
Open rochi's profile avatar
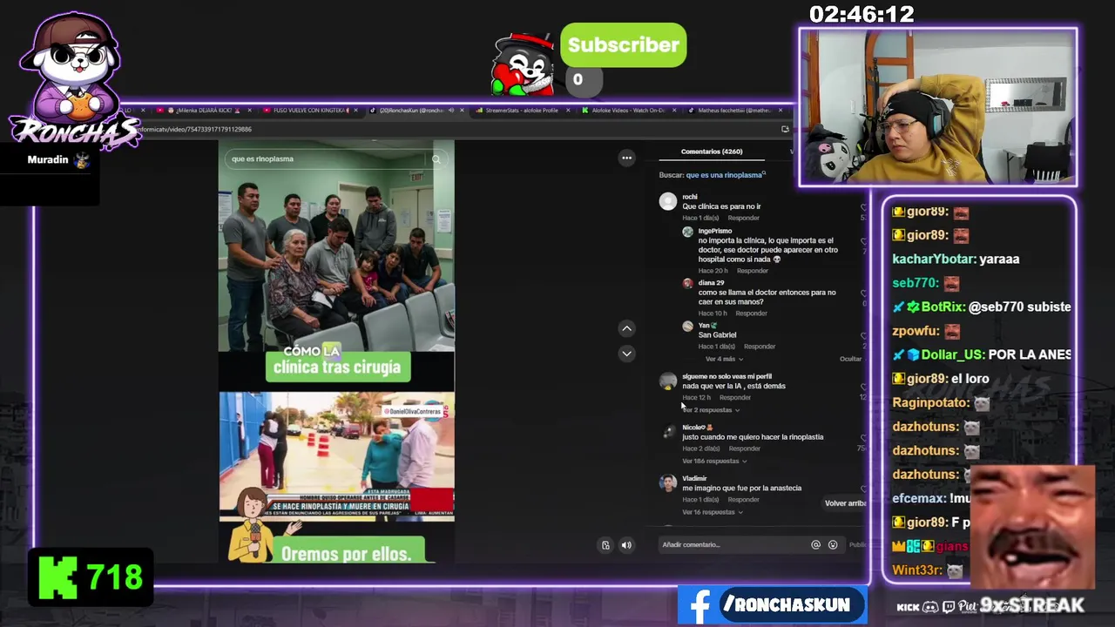pos(668,201)
